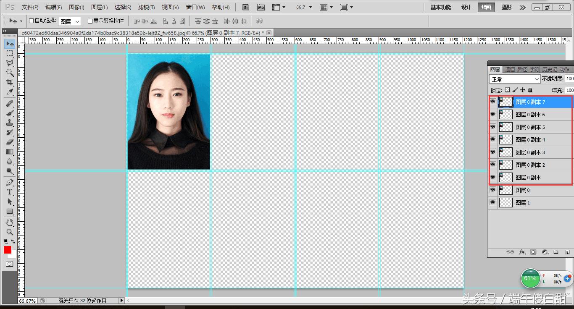
Task: Switch to 设计 workspace
Action: click(466, 7)
